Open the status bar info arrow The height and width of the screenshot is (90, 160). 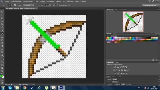pyautogui.click(x=34, y=84)
